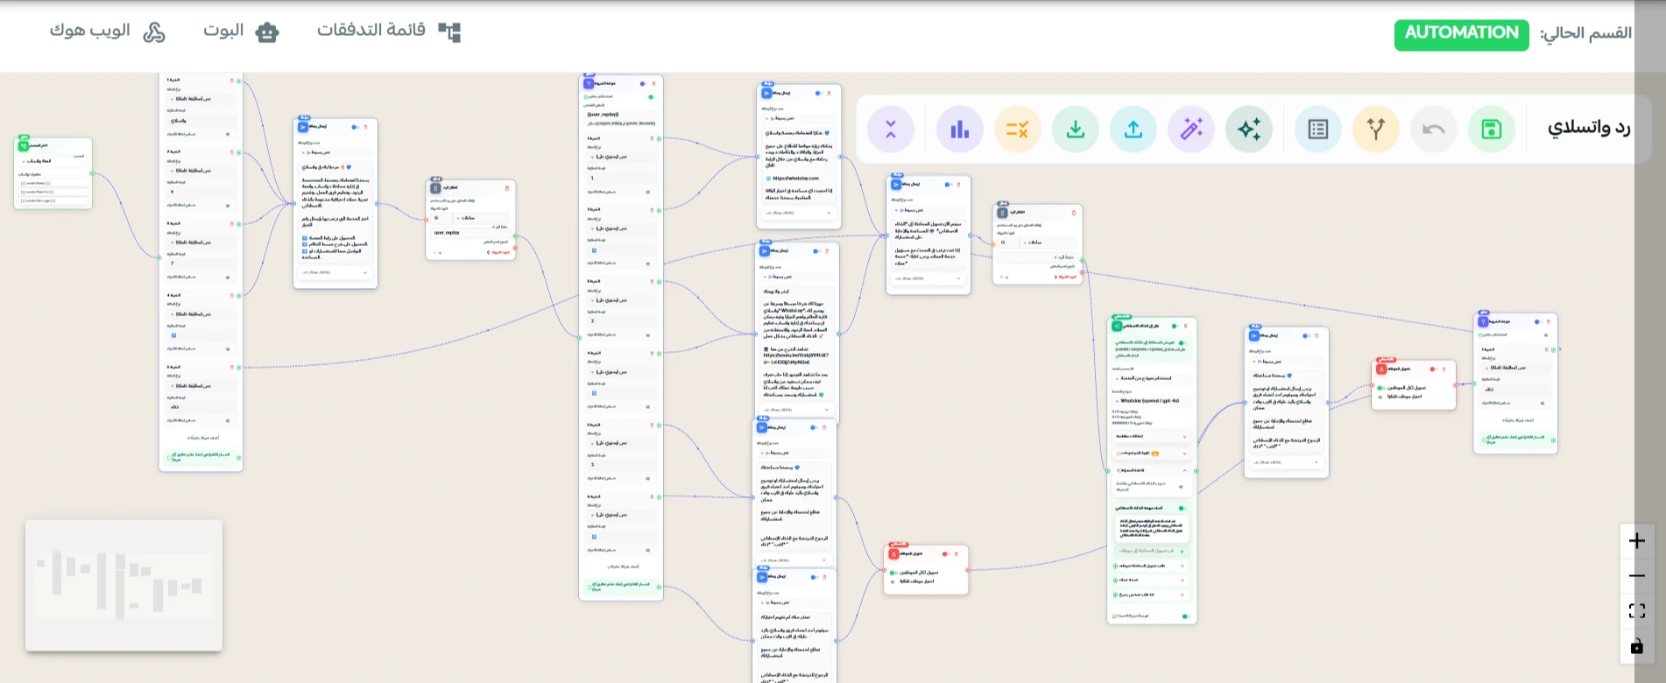The image size is (1666, 683).
Task: Toggle the header switch on the gpt-4o AI node
Action: pos(1175,326)
